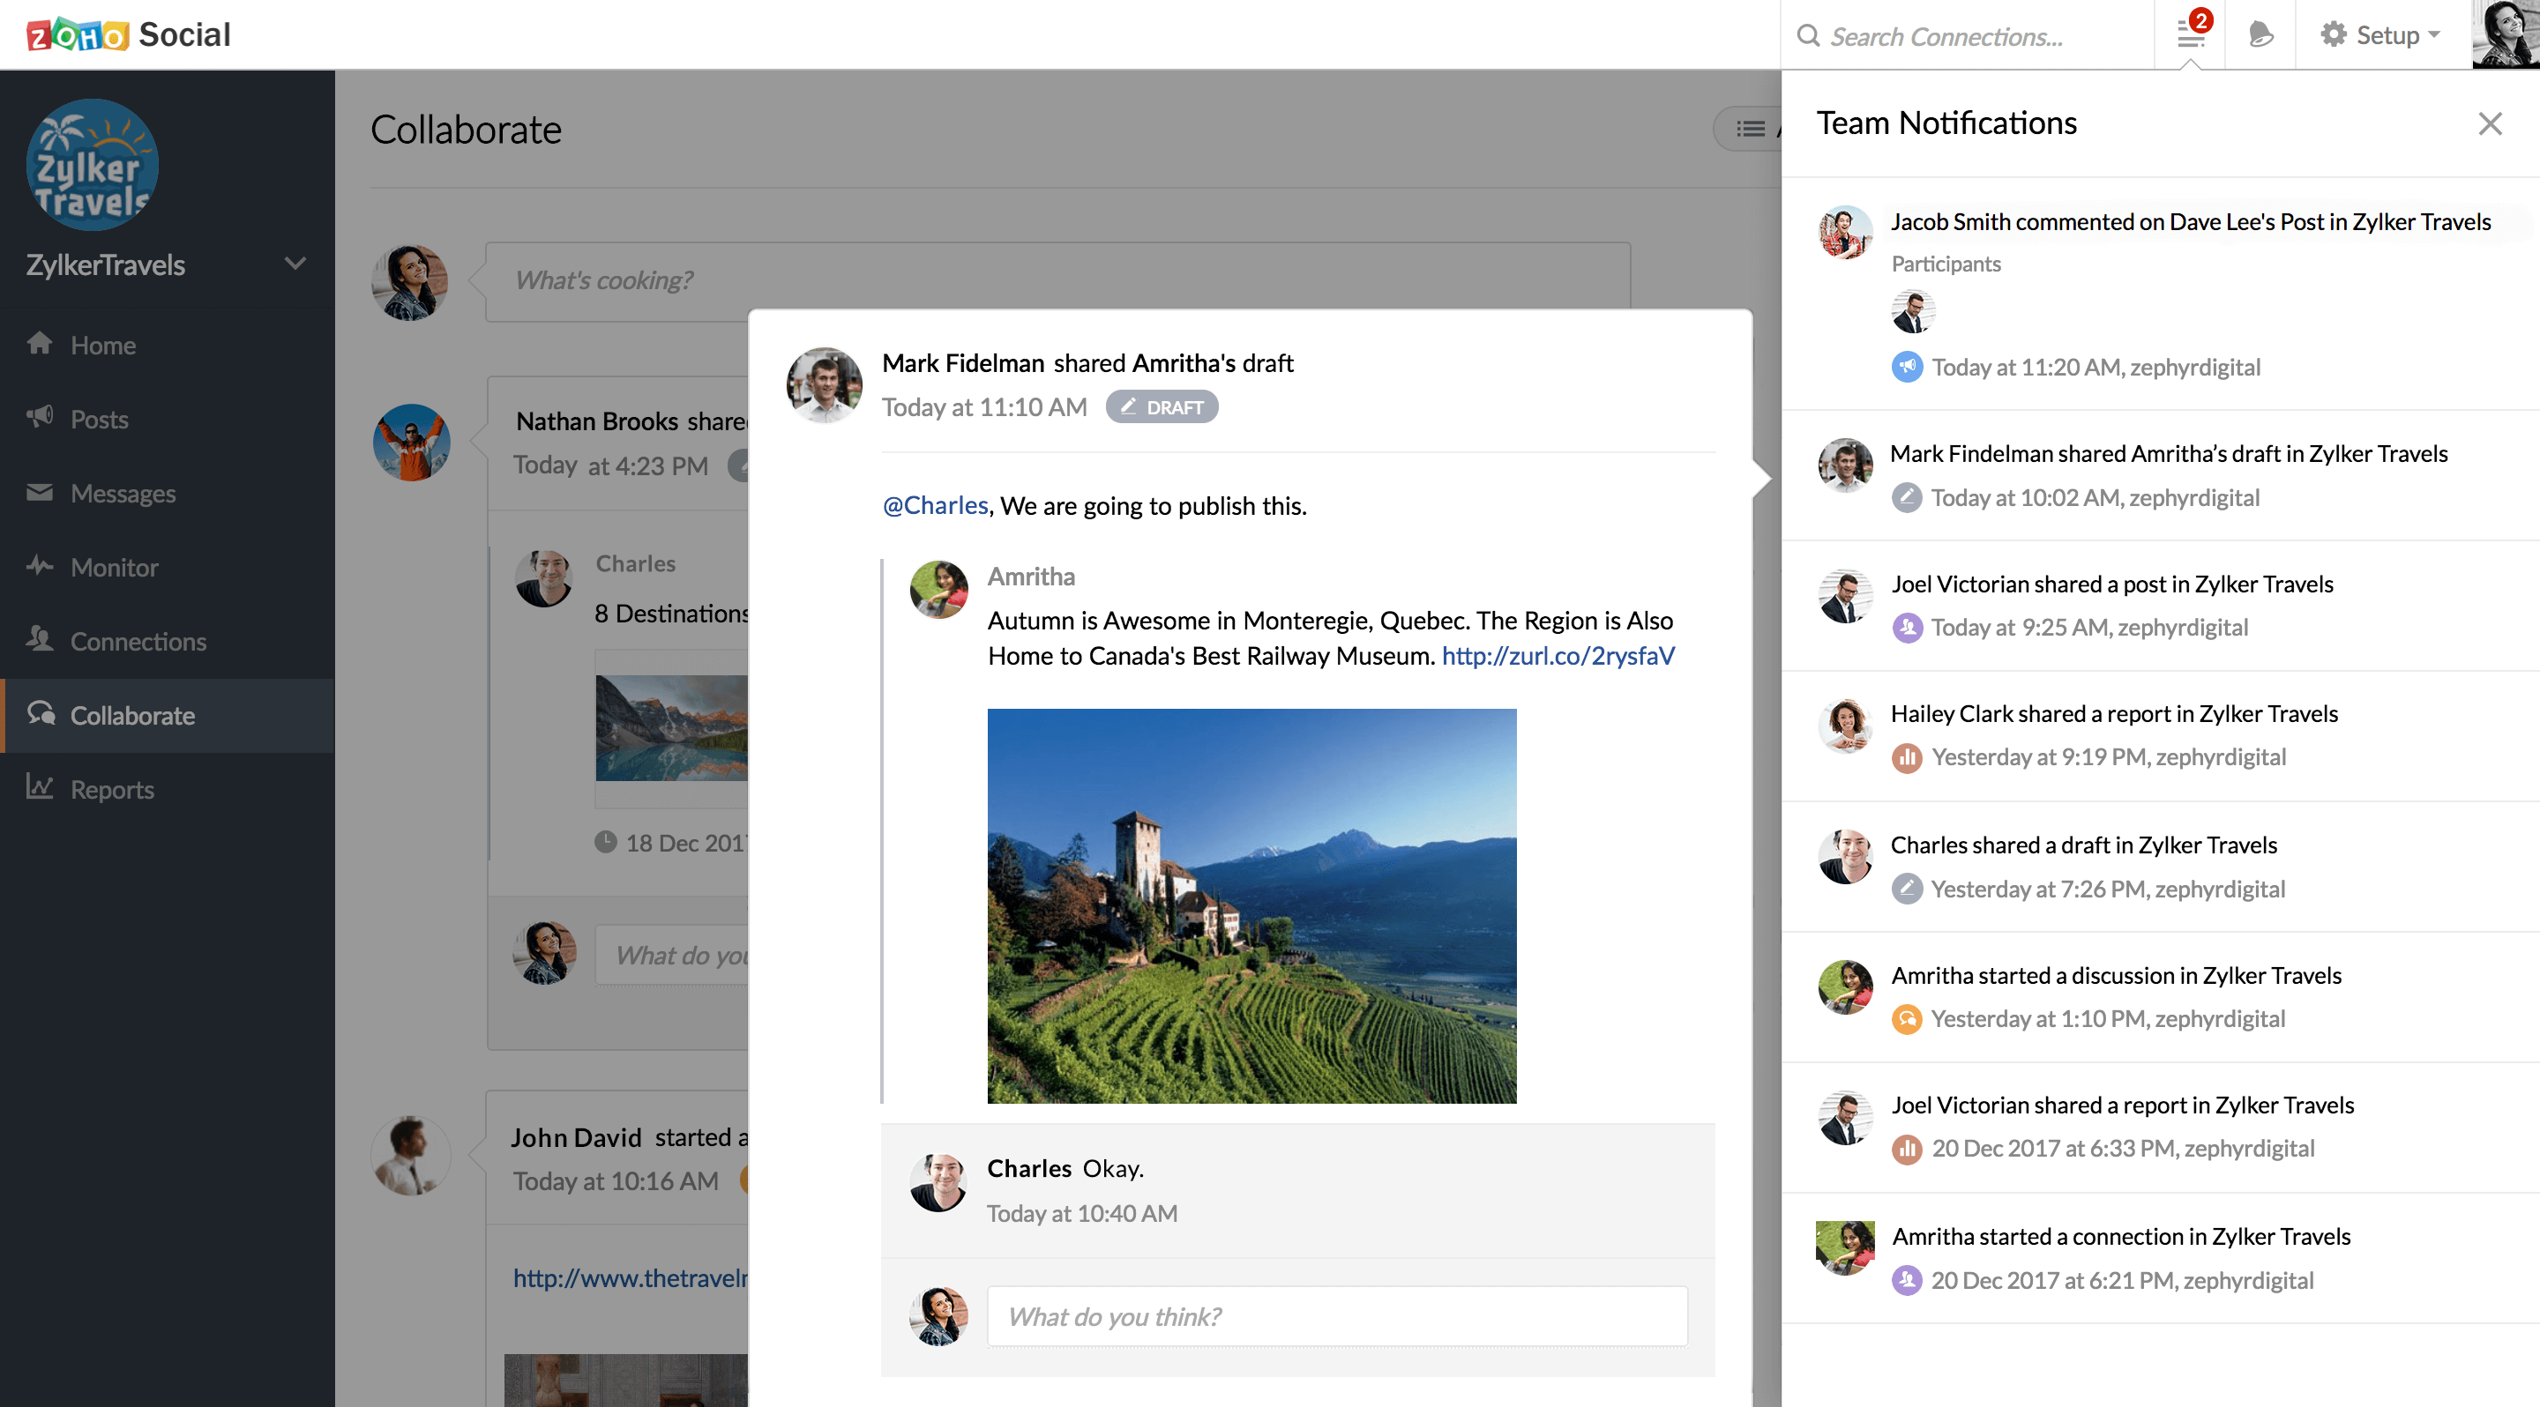
Task: Click the purple icon next to Today at 9:25 AM
Action: coord(1907,627)
